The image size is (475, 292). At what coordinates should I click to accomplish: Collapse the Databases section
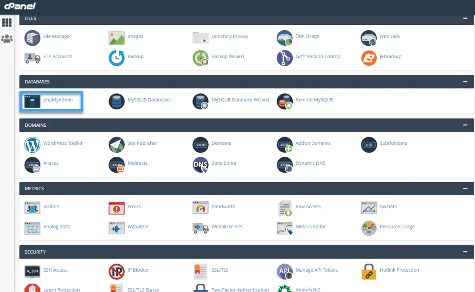click(x=465, y=81)
